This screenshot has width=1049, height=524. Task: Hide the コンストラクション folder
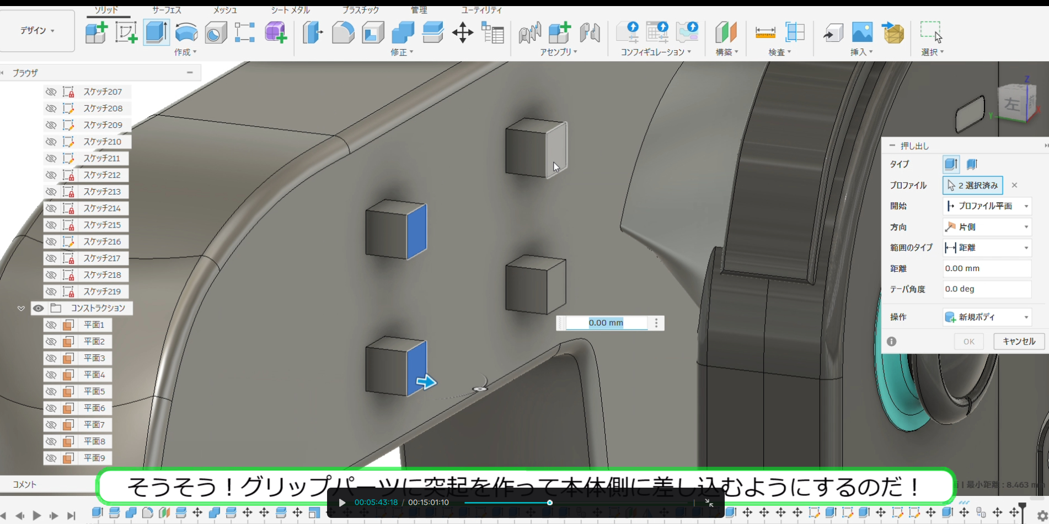tap(38, 308)
